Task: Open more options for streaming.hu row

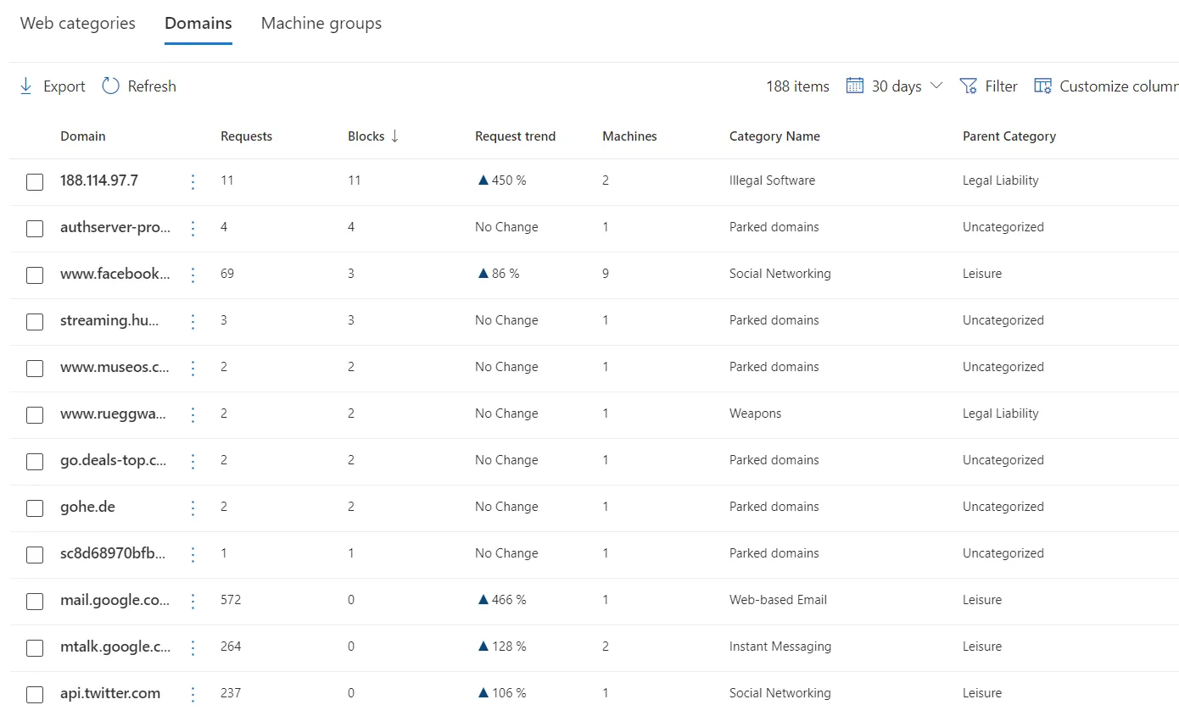Action: tap(193, 321)
